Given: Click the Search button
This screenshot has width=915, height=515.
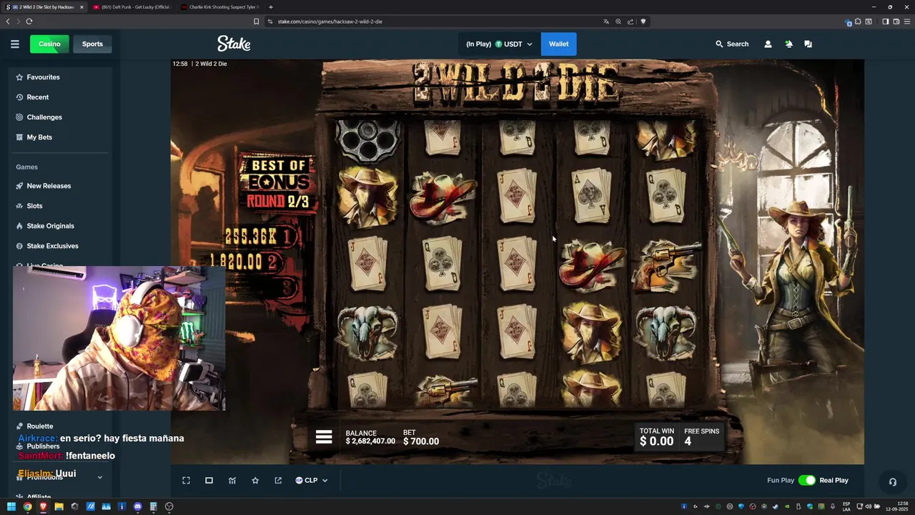Looking at the screenshot, I should pyautogui.click(x=732, y=44).
